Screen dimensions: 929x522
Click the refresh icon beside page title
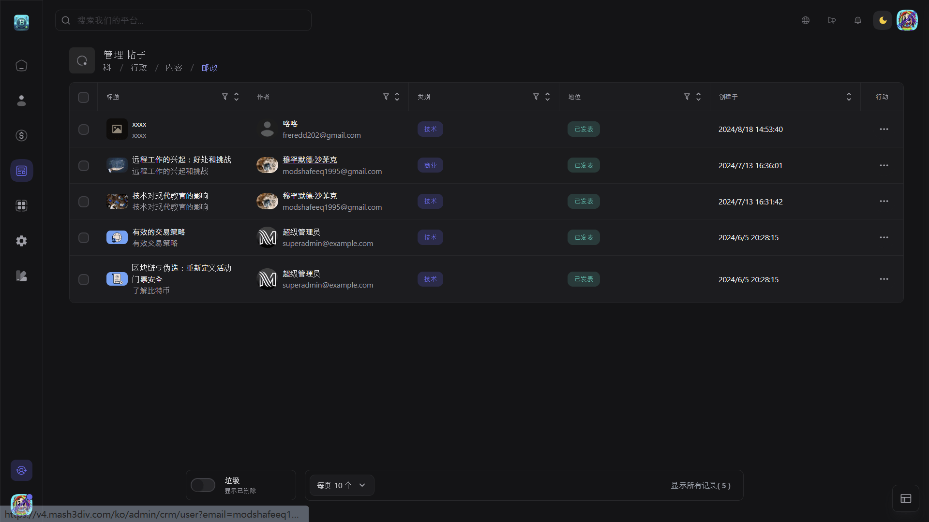[82, 60]
